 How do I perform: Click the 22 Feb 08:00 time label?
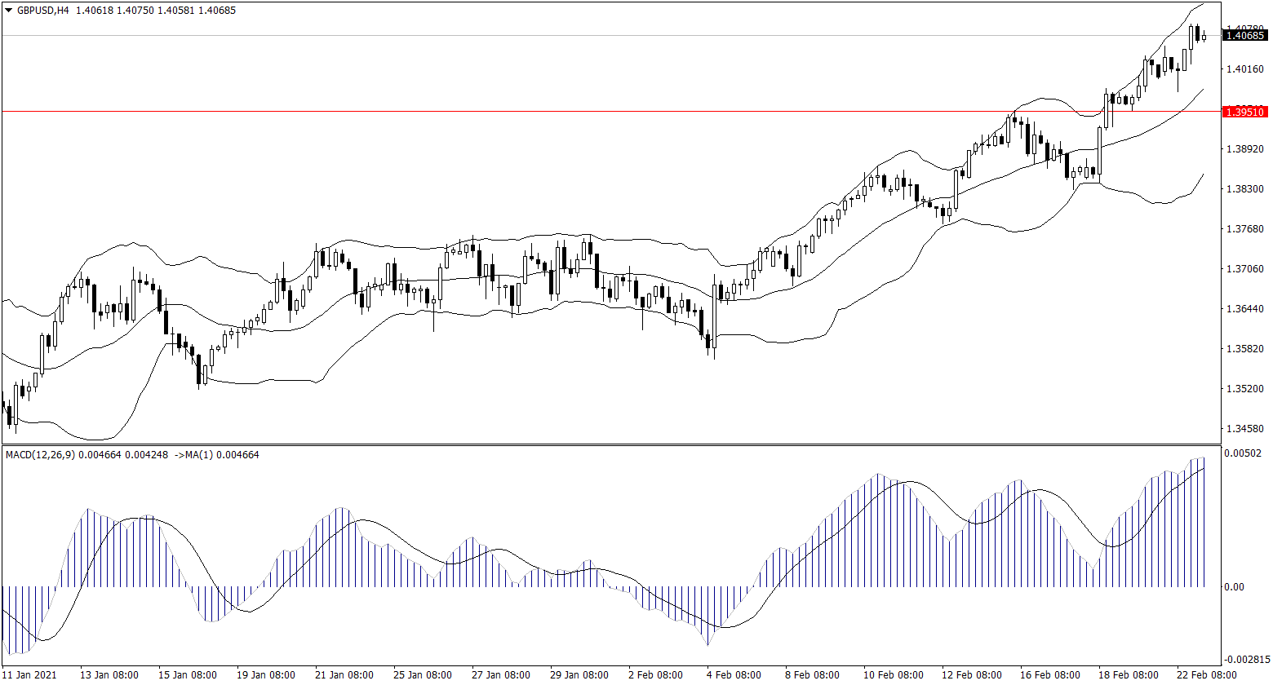tap(1207, 675)
